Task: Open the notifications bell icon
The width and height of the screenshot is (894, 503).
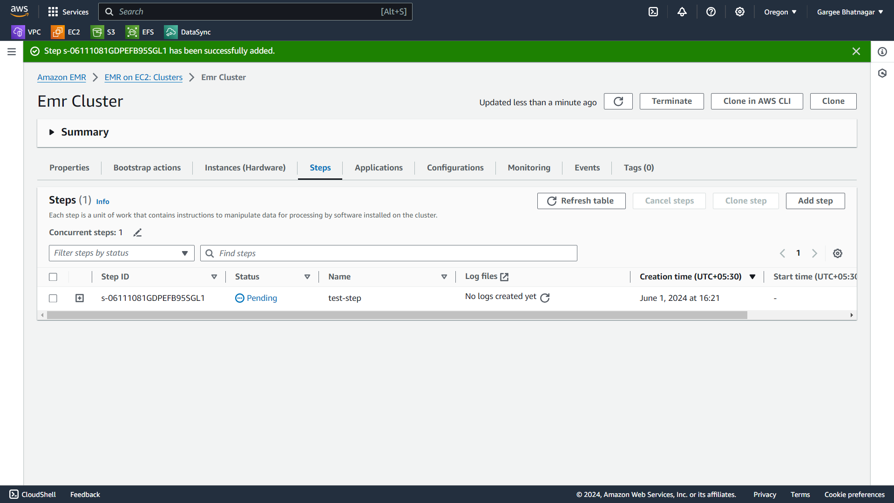Action: coord(682,12)
